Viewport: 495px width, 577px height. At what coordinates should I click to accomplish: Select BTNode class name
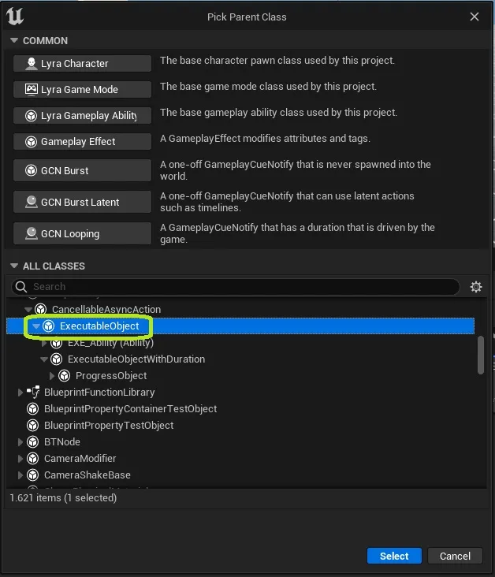tap(62, 442)
